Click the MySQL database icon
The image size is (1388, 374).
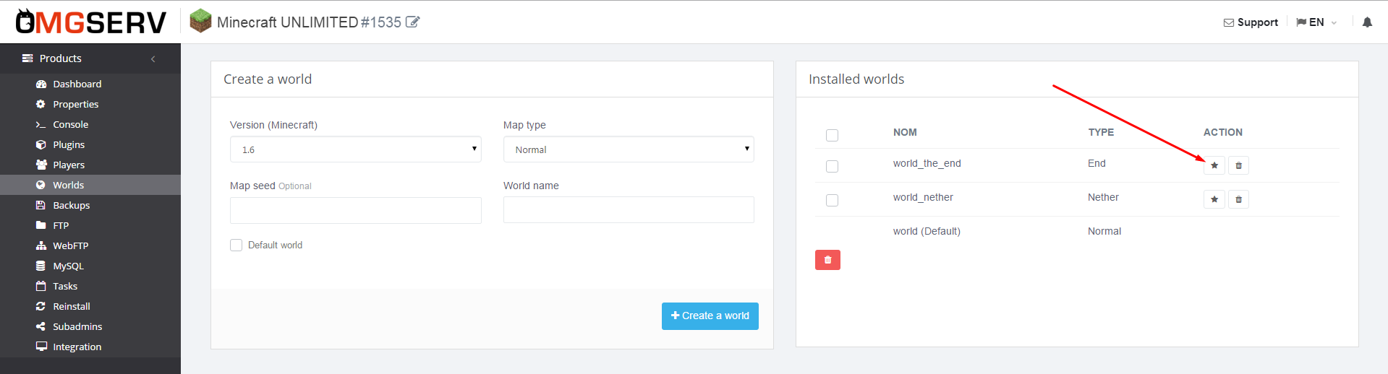click(41, 266)
